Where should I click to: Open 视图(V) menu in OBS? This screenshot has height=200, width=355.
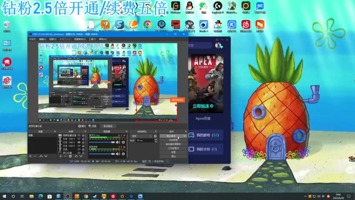pos(53,39)
